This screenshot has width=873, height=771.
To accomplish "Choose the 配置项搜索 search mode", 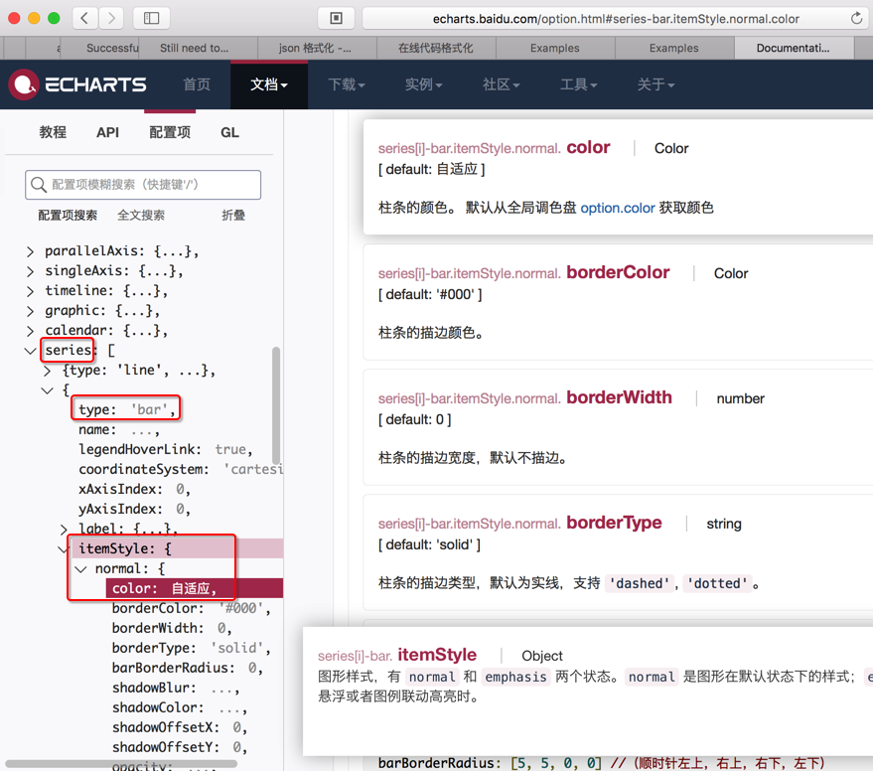I will click(68, 215).
